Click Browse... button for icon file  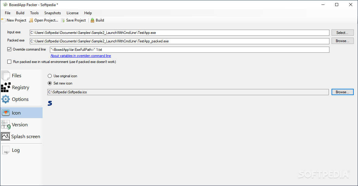pyautogui.click(x=342, y=92)
